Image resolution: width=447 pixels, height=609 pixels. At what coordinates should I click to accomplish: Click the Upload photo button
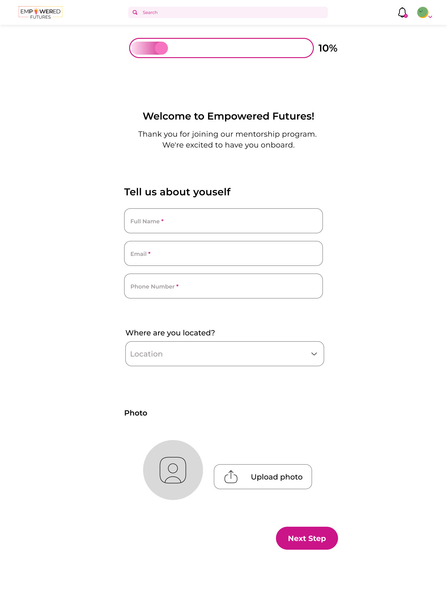point(263,477)
